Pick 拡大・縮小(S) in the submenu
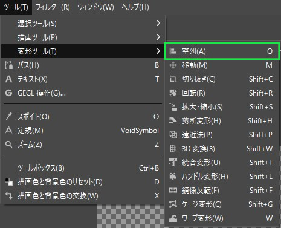 tap(222, 107)
